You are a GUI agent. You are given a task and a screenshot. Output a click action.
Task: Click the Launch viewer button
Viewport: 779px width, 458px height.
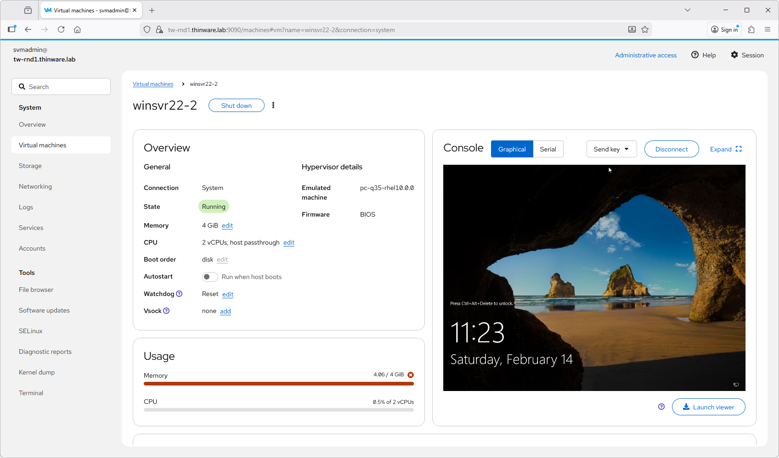point(709,407)
